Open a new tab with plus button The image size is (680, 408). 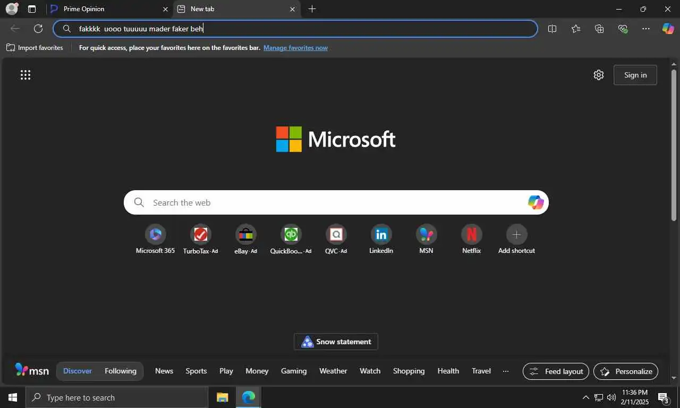tap(312, 9)
